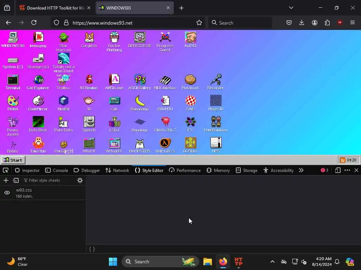Open the PokéRainbow icon
The width and height of the screenshot is (361, 270).
point(216,124)
